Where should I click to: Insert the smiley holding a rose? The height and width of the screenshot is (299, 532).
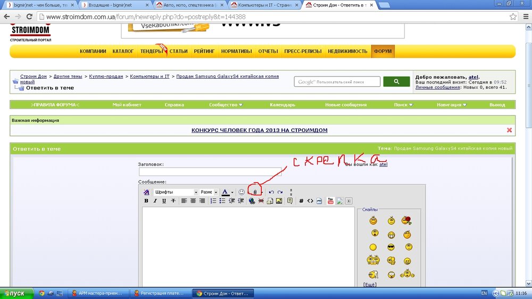[x=406, y=221]
